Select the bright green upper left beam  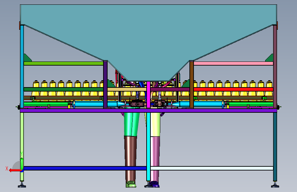tap(63, 63)
